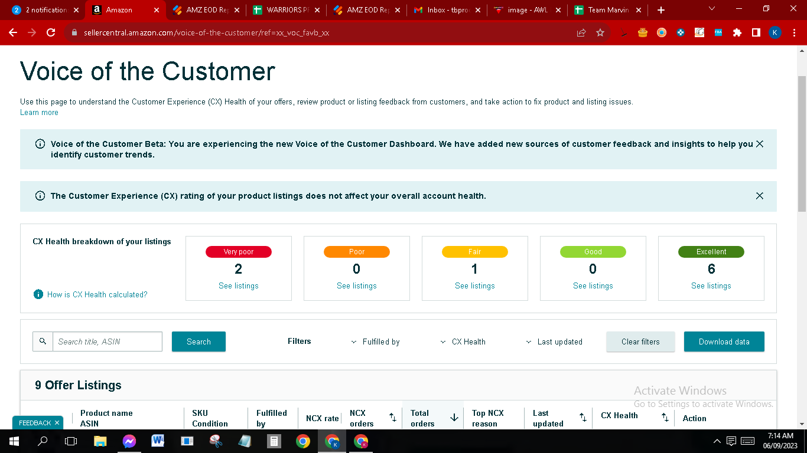Sort listings by Total orders
Image resolution: width=807 pixels, height=453 pixels.
[454, 418]
